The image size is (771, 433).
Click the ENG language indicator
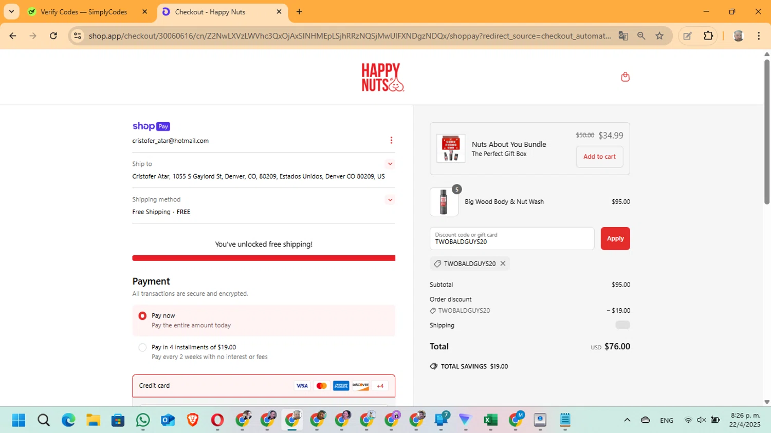pos(667,420)
